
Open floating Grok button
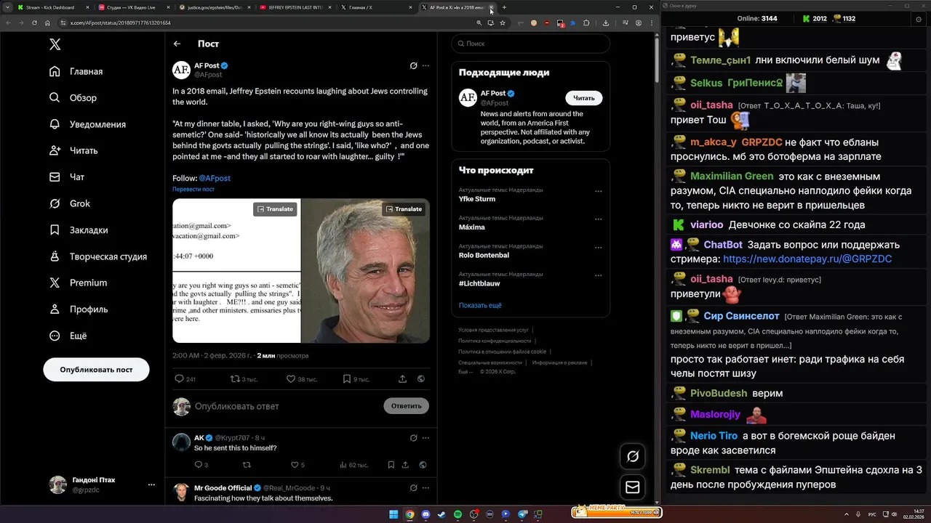633,456
